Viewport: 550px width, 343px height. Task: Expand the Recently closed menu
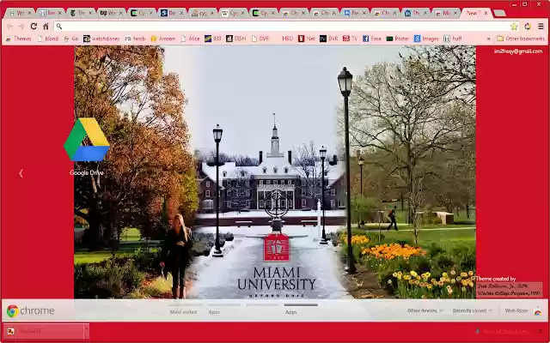[472, 310]
